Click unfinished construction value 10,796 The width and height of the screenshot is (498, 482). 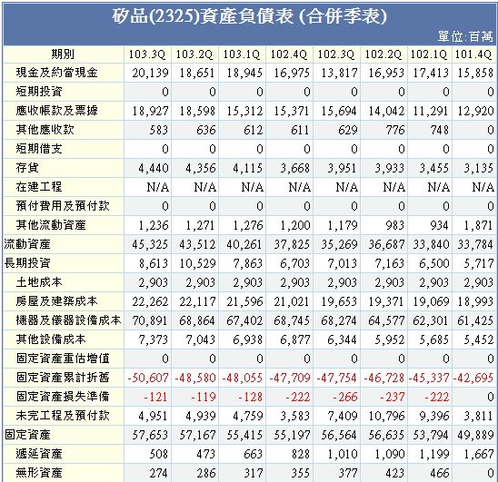[x=387, y=416]
